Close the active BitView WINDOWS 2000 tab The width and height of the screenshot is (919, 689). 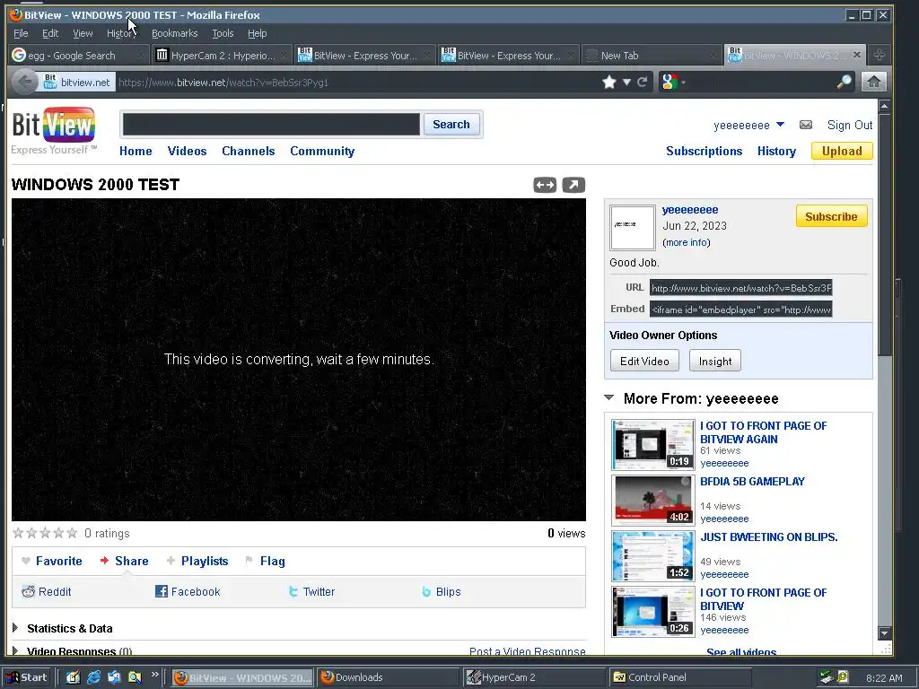857,55
